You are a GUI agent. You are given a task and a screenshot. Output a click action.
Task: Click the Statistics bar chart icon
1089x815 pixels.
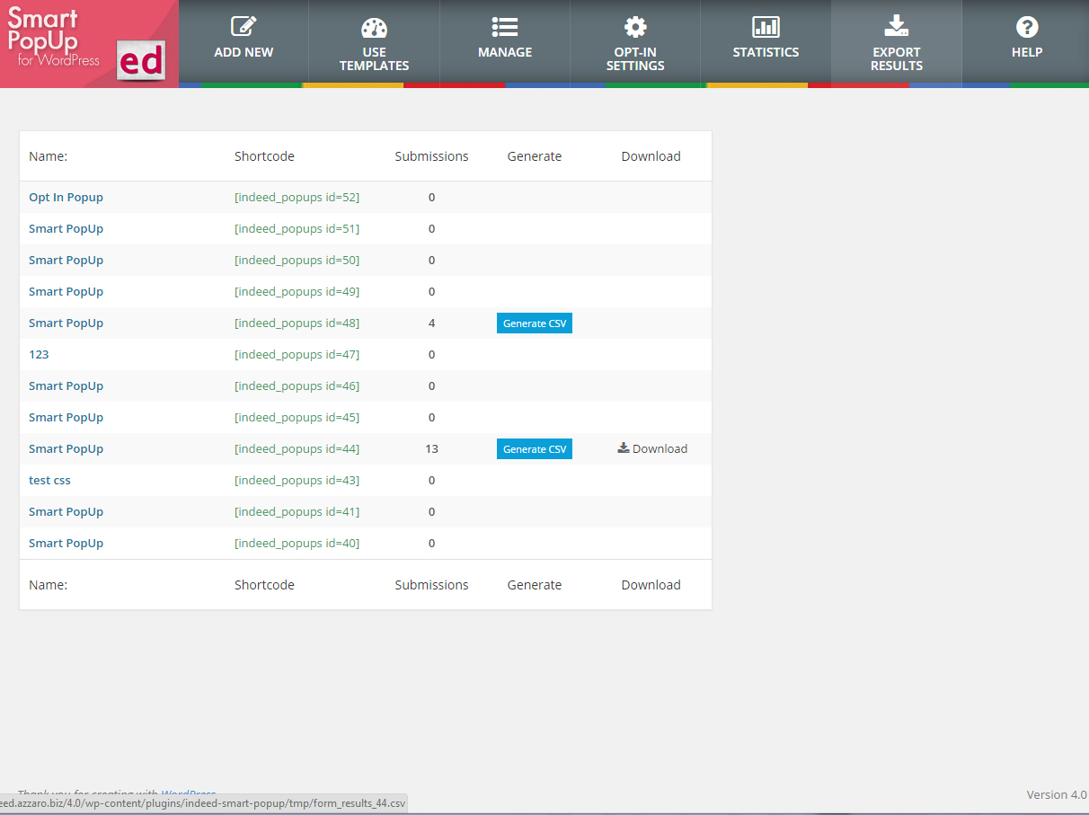[766, 27]
